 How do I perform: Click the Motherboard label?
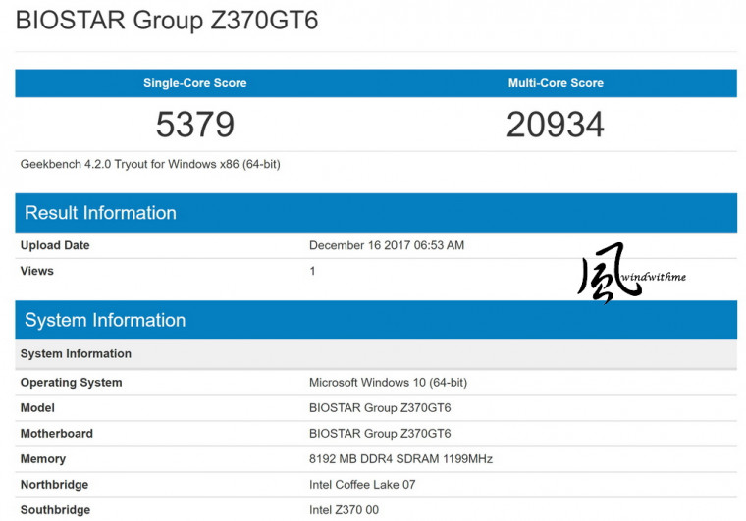click(x=57, y=434)
